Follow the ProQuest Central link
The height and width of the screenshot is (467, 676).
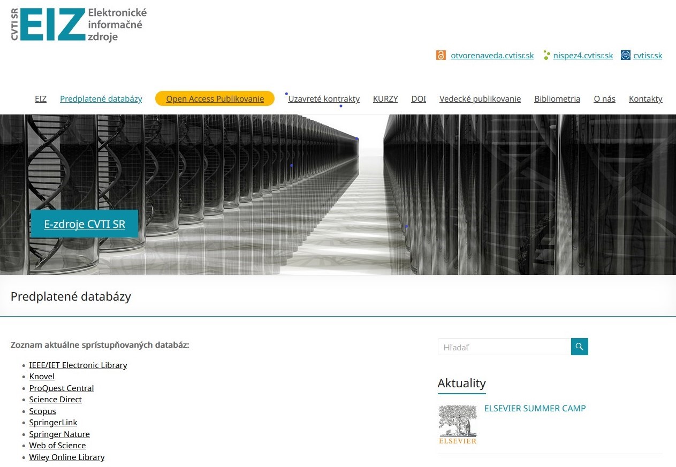point(62,388)
